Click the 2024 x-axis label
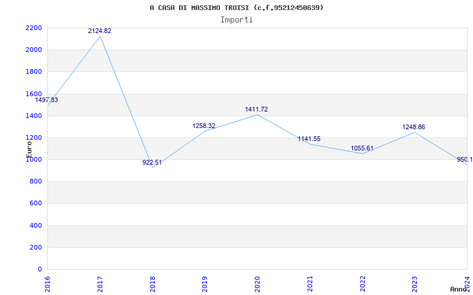 click(x=468, y=284)
